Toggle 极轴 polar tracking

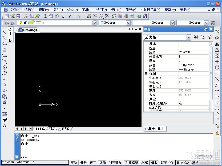(102, 163)
